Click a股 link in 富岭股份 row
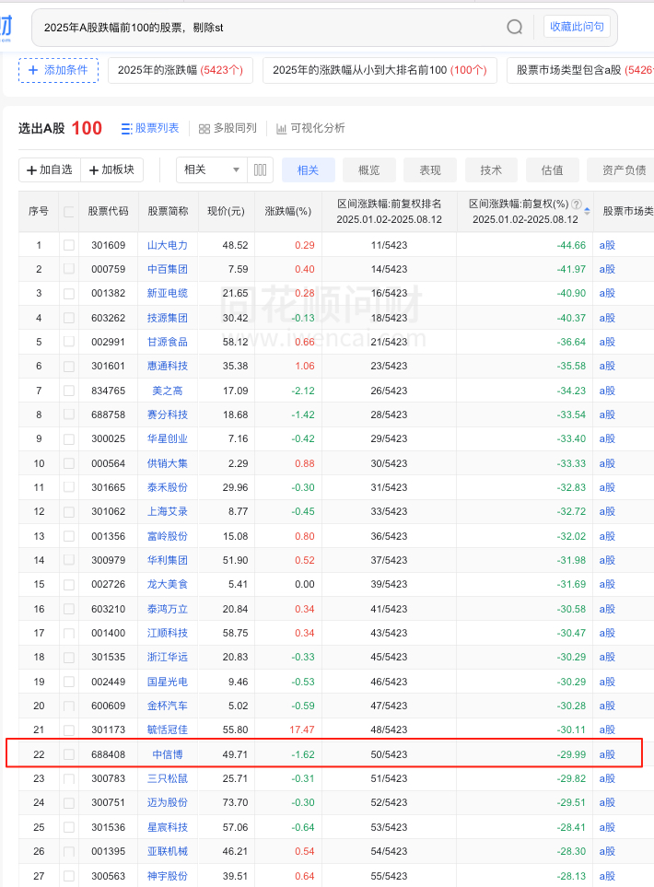This screenshot has width=654, height=887. (x=607, y=536)
